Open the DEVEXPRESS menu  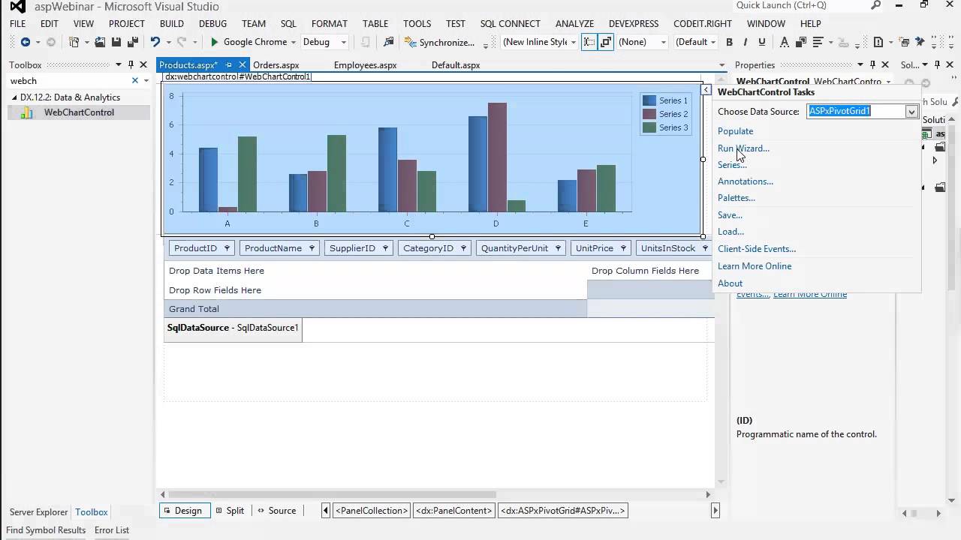click(634, 24)
